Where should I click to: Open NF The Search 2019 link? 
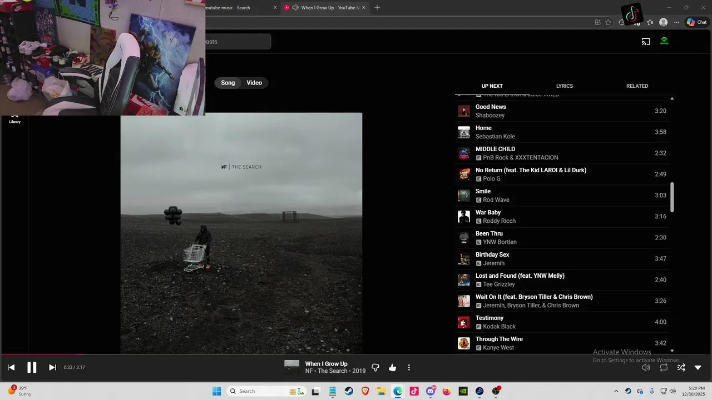click(x=335, y=371)
